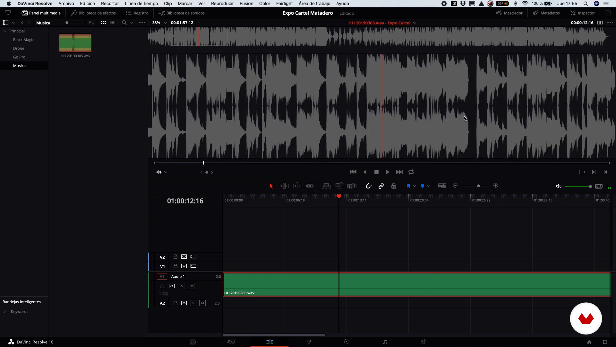Screen dimensions: 616x347
Task: Select the Drone bin
Action: (19, 49)
